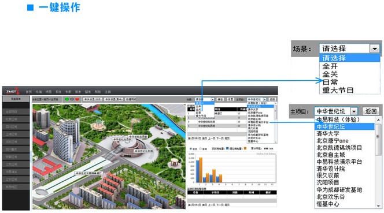Click 注销 in the app top bar
384x213 pixels.
coord(108,92)
